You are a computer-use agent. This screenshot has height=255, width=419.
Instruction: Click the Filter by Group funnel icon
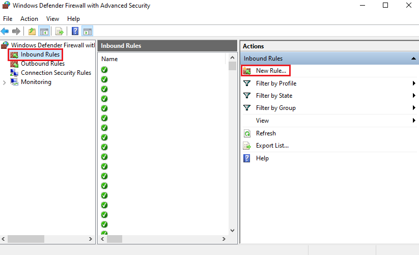coord(247,108)
